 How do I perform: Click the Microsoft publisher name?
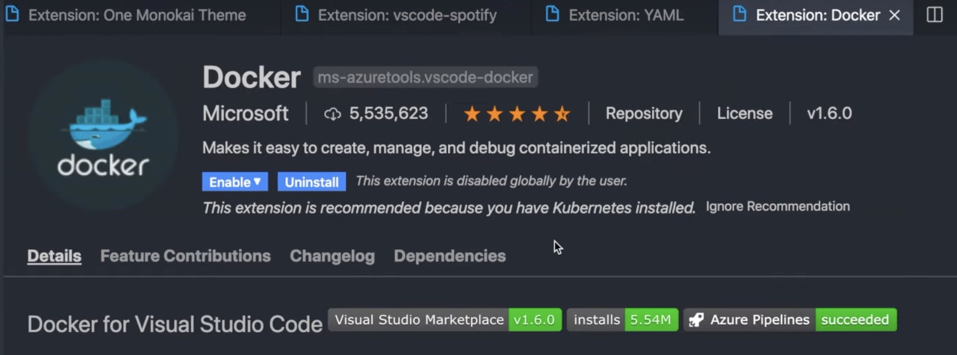click(x=245, y=113)
